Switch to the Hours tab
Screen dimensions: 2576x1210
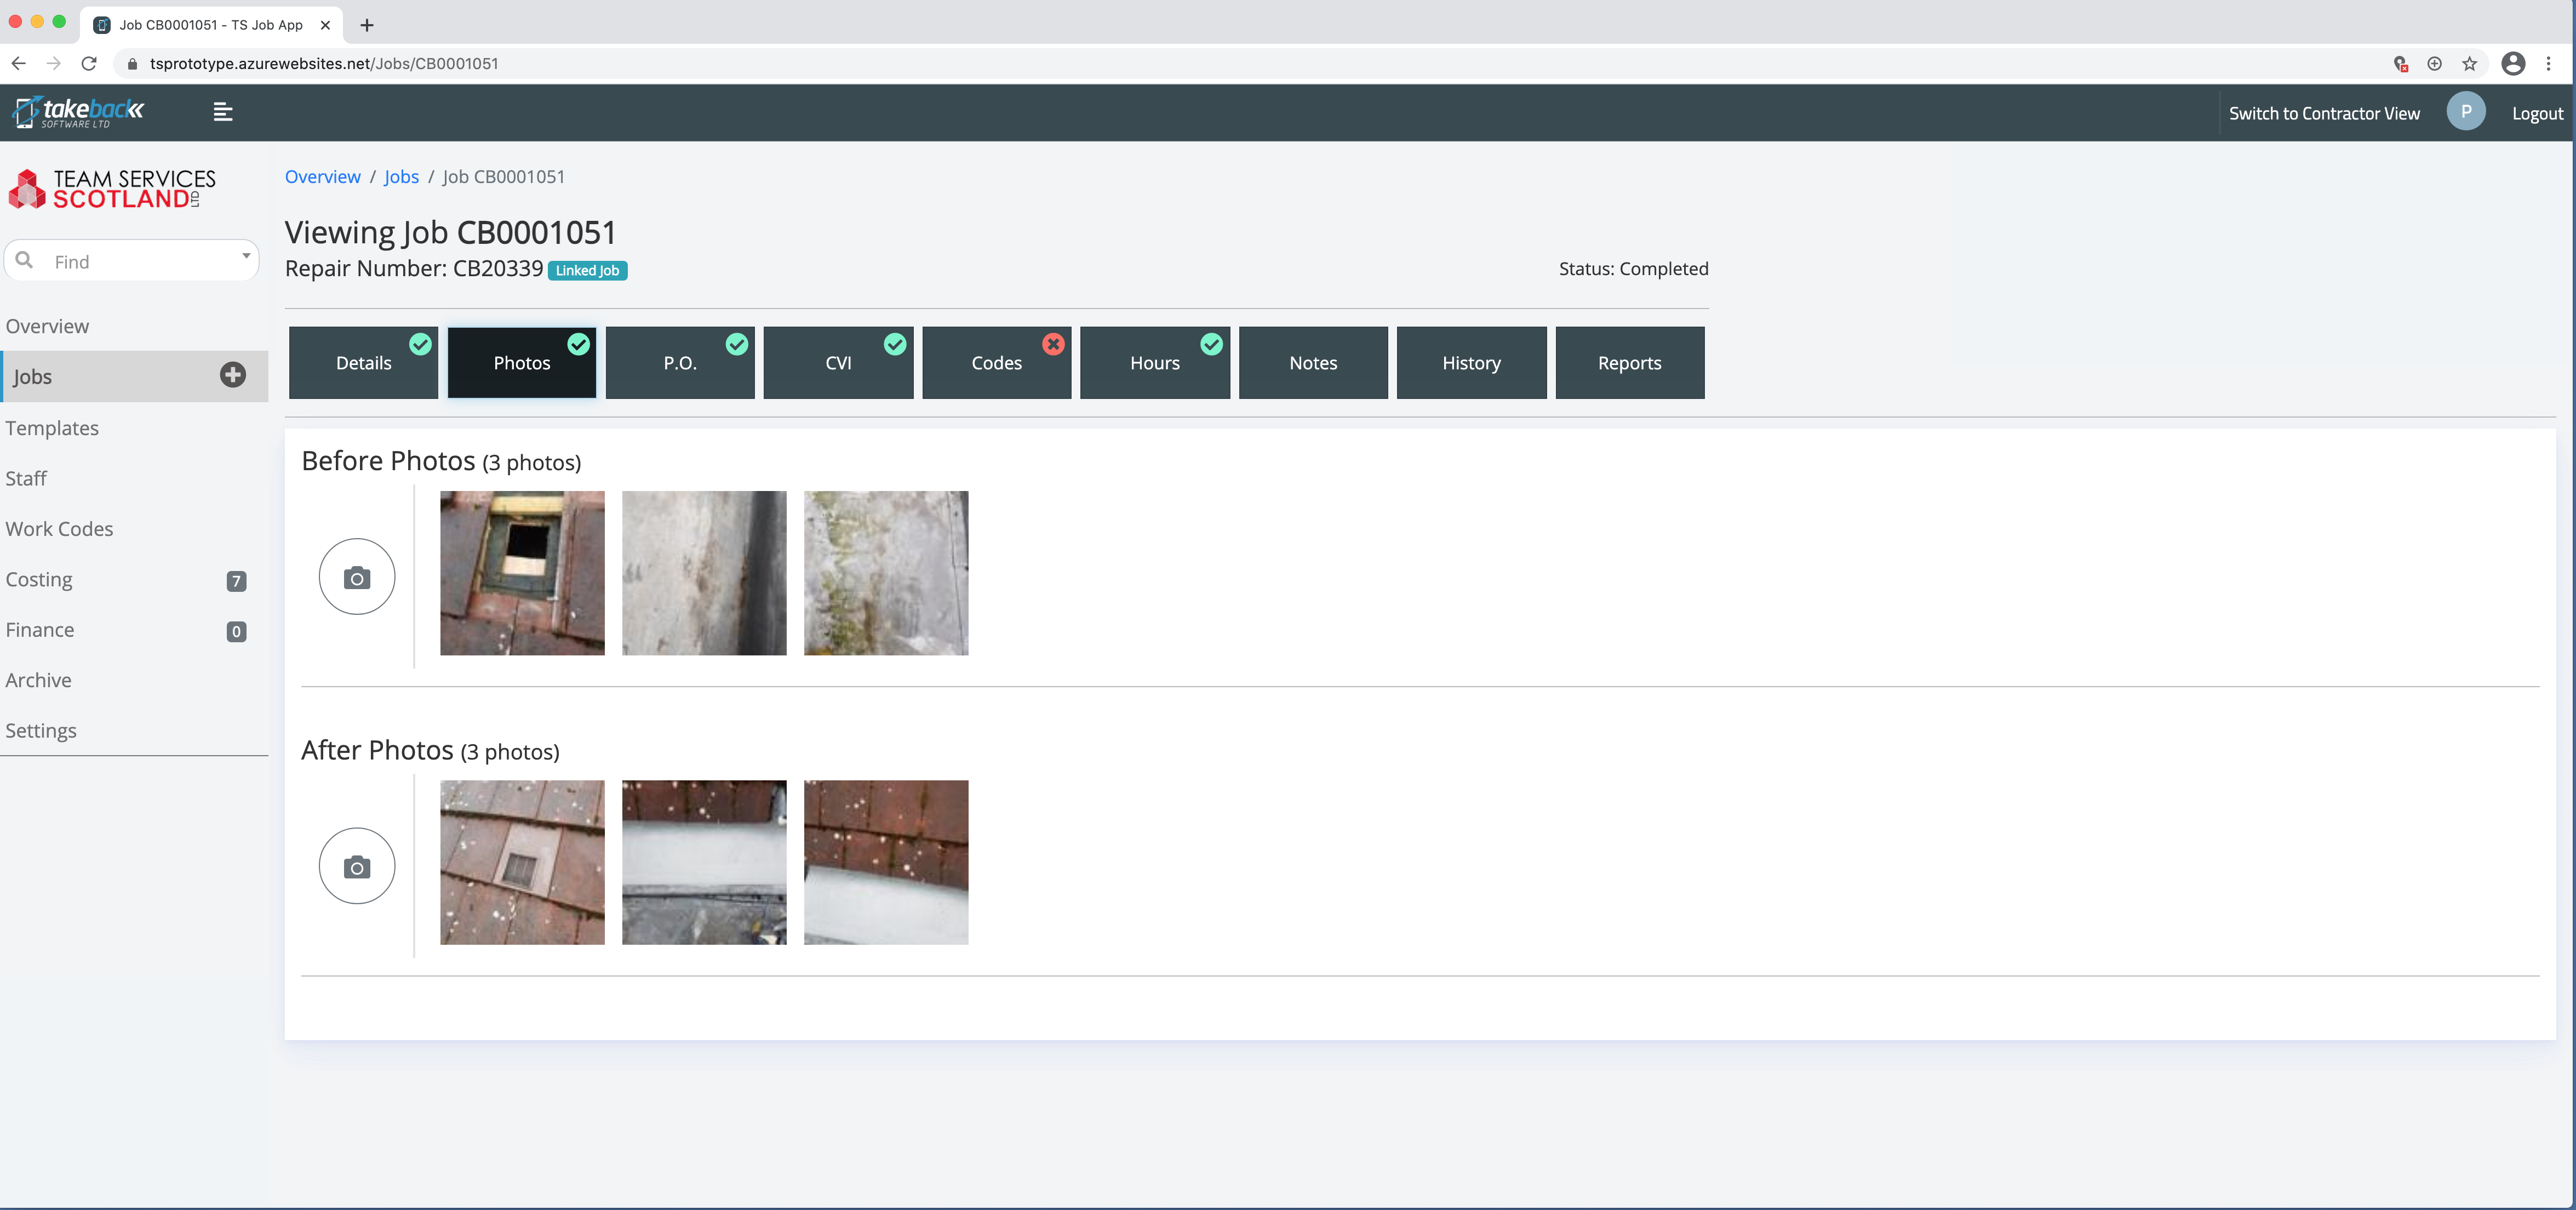1155,363
